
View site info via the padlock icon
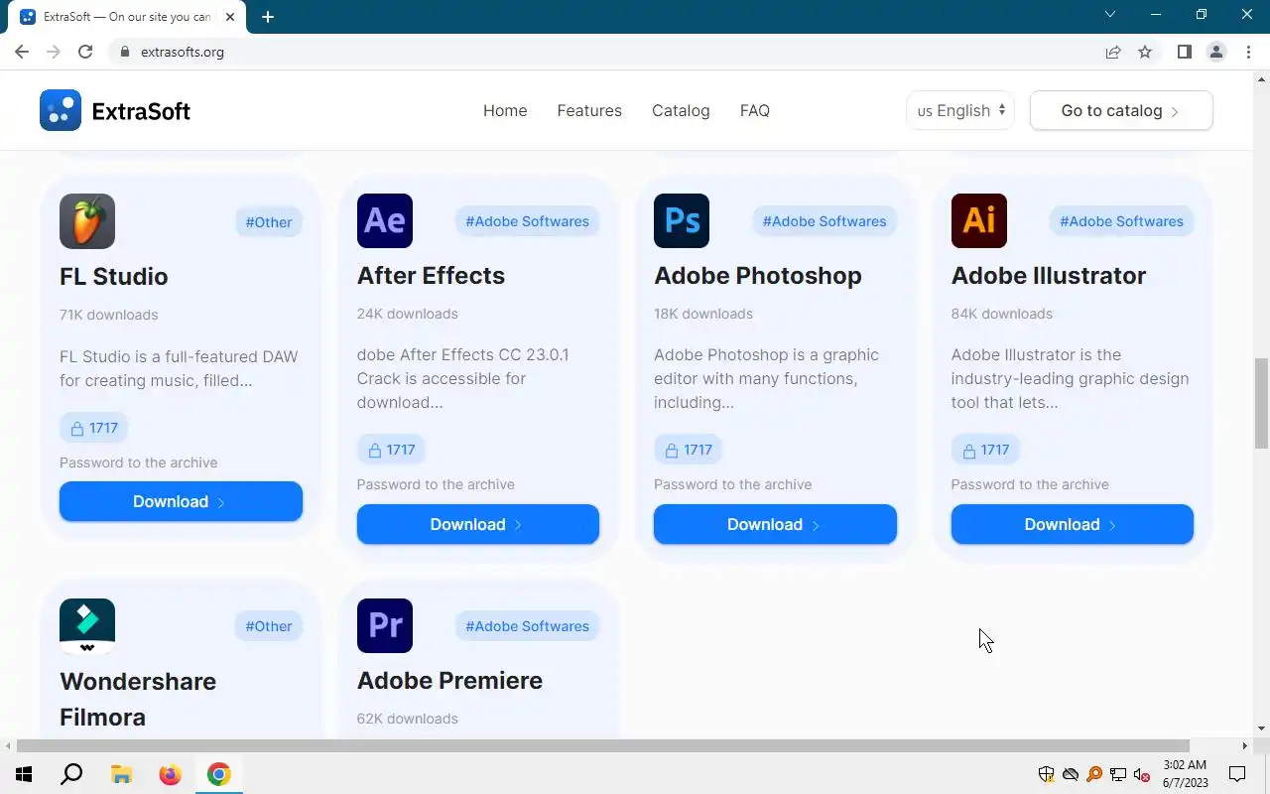point(125,52)
